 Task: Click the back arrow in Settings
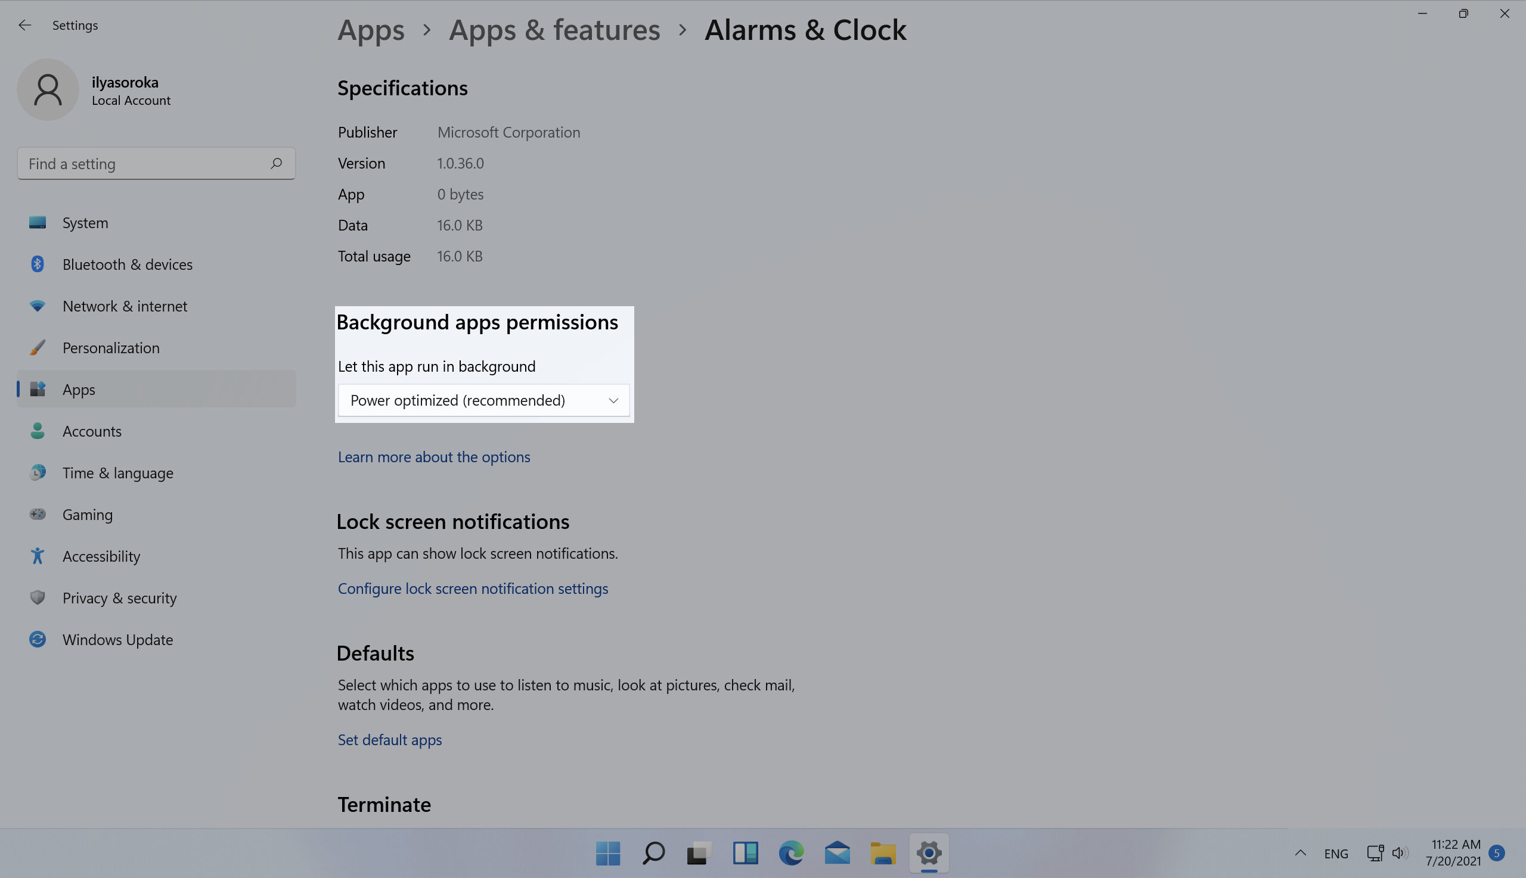pos(25,26)
